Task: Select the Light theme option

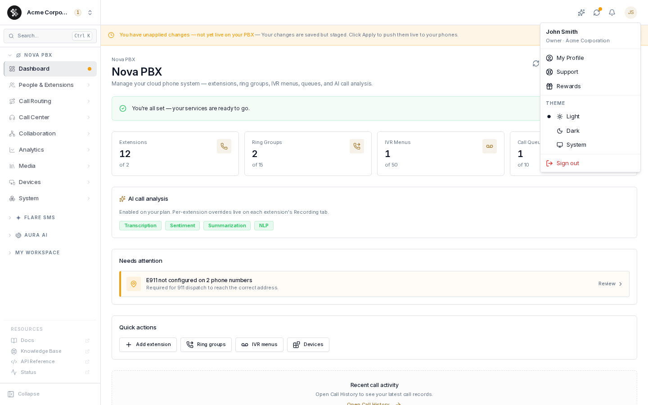Action: pos(590,117)
